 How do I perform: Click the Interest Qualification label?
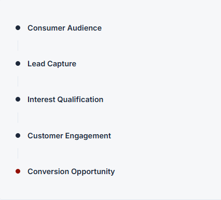pyautogui.click(x=65, y=99)
